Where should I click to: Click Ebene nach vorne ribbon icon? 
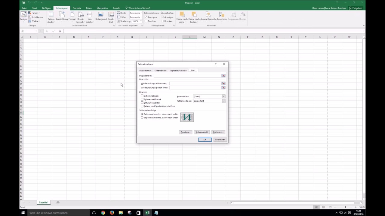182,17
